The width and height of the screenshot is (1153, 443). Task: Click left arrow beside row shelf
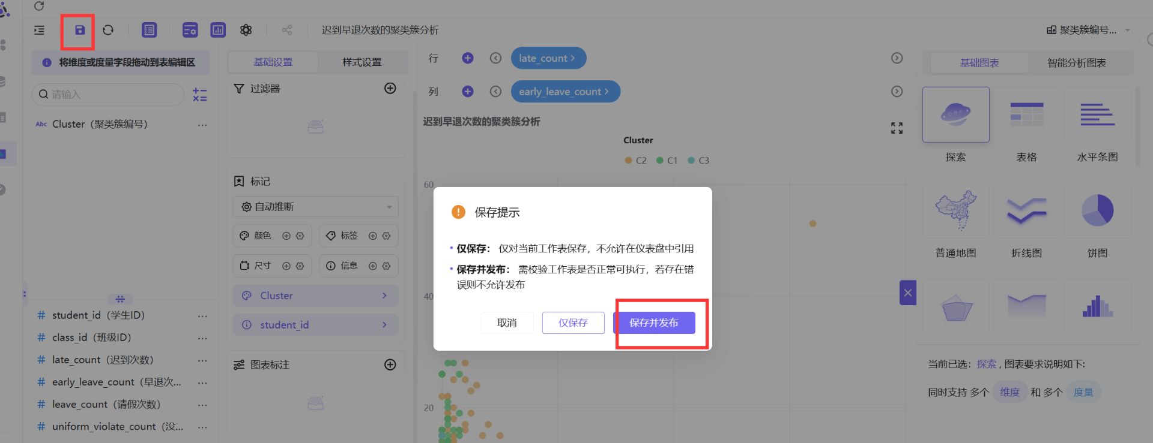[x=495, y=58]
